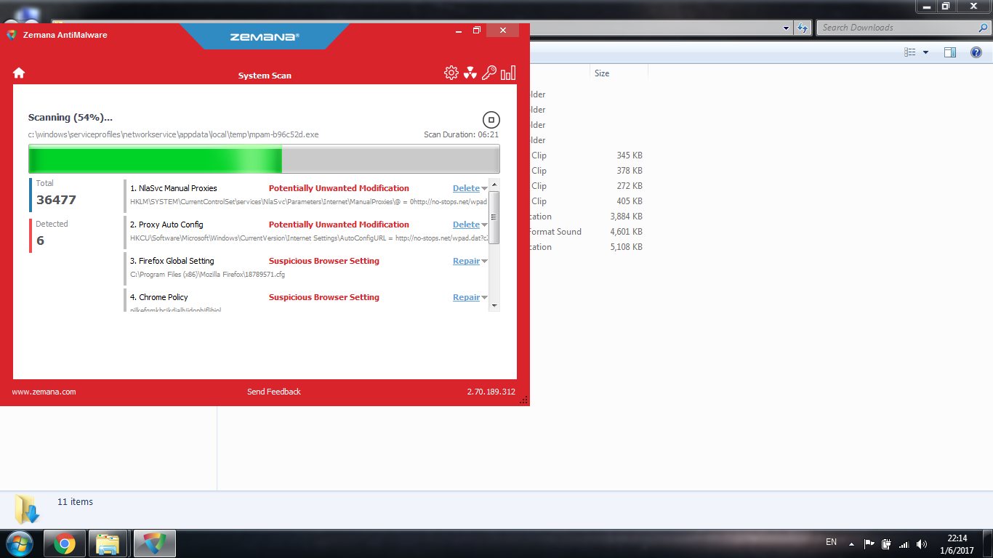The width and height of the screenshot is (993, 558).
Task: Open the taskbar clock and date
Action: (957, 544)
